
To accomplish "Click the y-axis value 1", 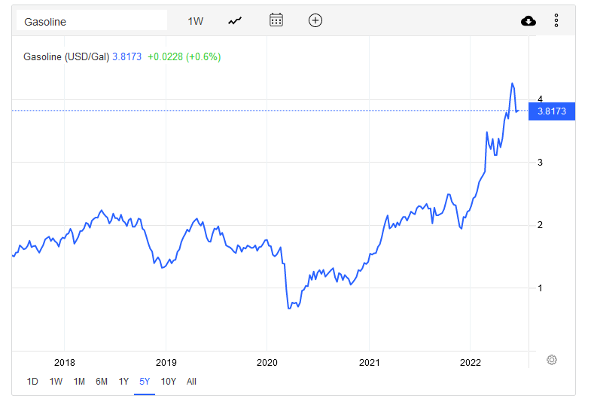I will [x=541, y=288].
